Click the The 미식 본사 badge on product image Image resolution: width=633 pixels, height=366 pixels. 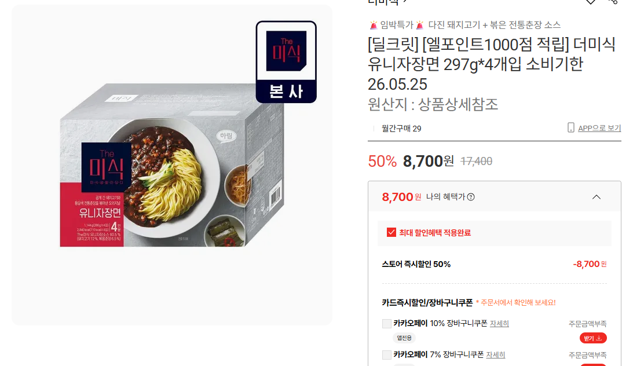tap(286, 62)
